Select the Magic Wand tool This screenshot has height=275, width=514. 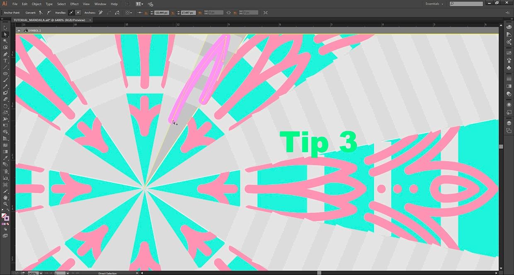5,41
